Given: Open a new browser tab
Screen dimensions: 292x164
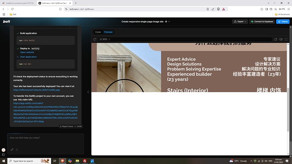Looking at the screenshot, I should pos(76,3).
